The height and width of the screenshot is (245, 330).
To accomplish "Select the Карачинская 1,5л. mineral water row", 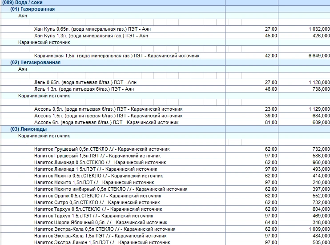I will pyautogui.click(x=117, y=56).
